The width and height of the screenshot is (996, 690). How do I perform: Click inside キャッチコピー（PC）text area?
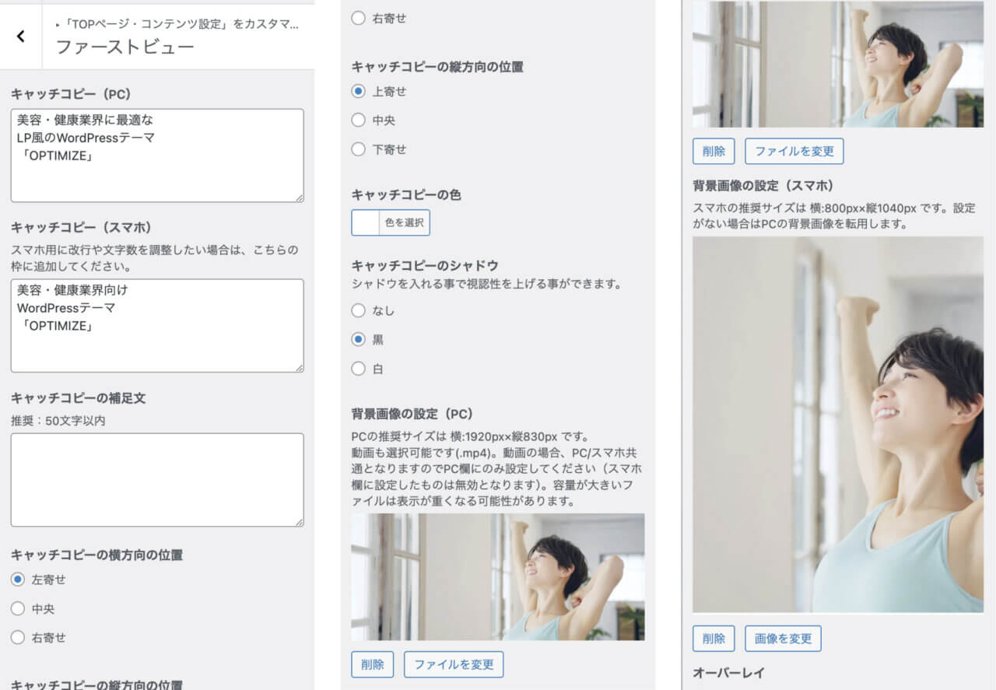click(157, 156)
